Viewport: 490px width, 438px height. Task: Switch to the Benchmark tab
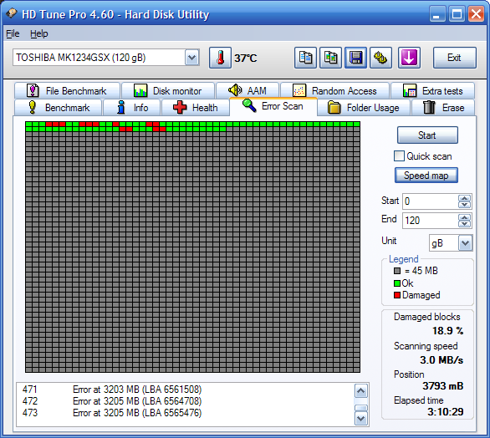[x=59, y=108]
